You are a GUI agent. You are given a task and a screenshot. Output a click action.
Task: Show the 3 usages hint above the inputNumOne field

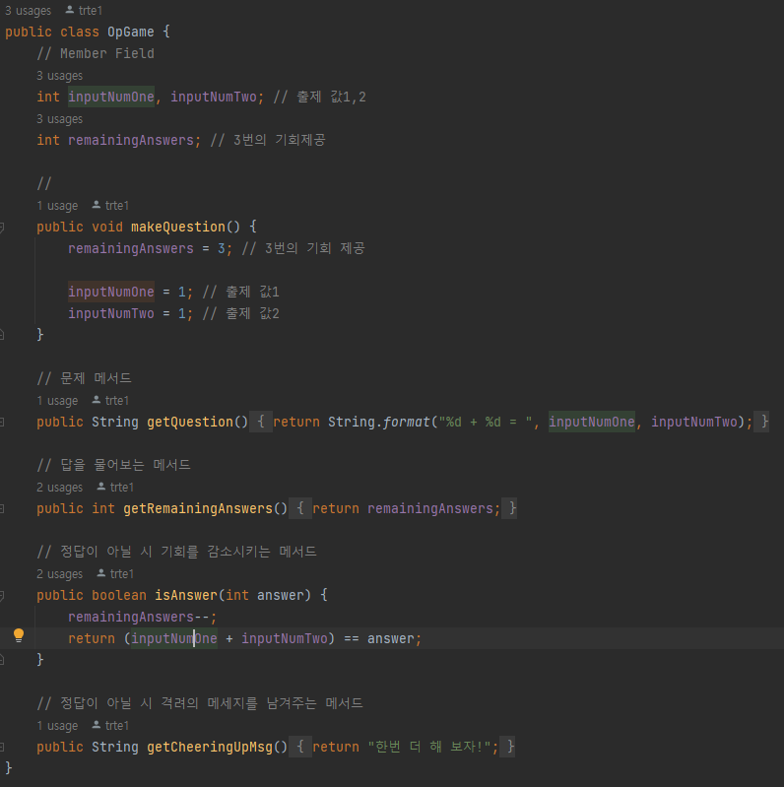60,76
